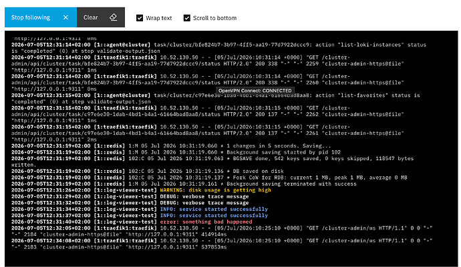Uncheck the Wrap text checkbox
This screenshot has width=461, height=267.
point(140,18)
